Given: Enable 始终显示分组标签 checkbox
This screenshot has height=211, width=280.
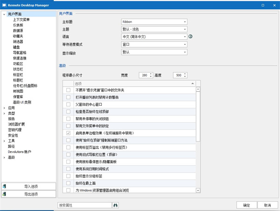Looking at the screenshot, I should point(68,176).
